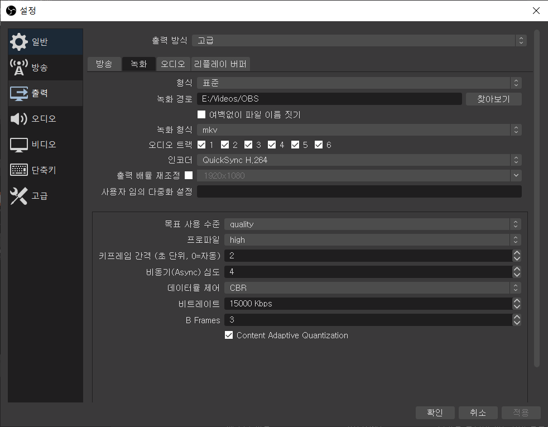Toggle the rescale output checkbox
Viewport: 548px width, 427px height.
coord(189,175)
